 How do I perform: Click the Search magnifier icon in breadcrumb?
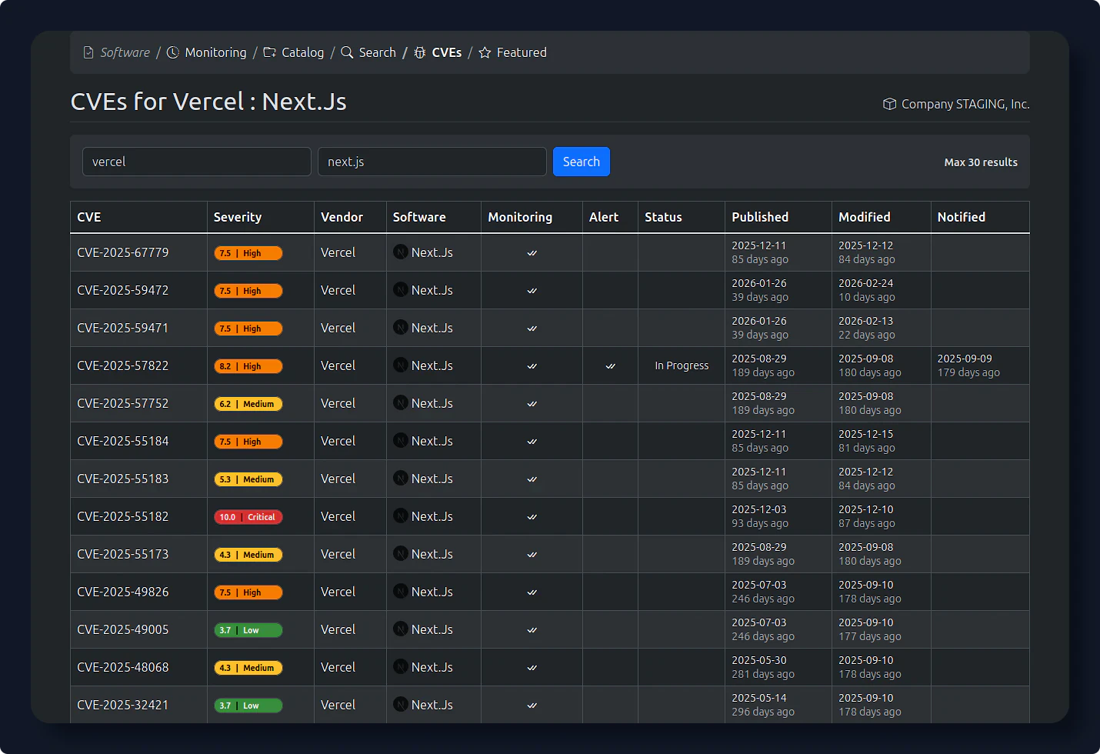click(347, 52)
